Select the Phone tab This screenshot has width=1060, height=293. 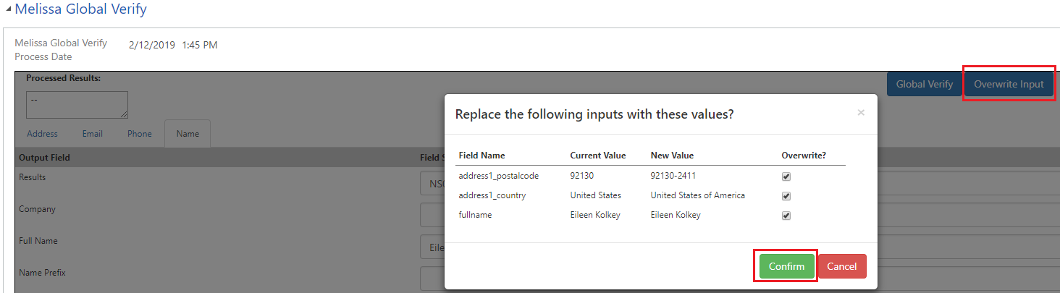140,134
